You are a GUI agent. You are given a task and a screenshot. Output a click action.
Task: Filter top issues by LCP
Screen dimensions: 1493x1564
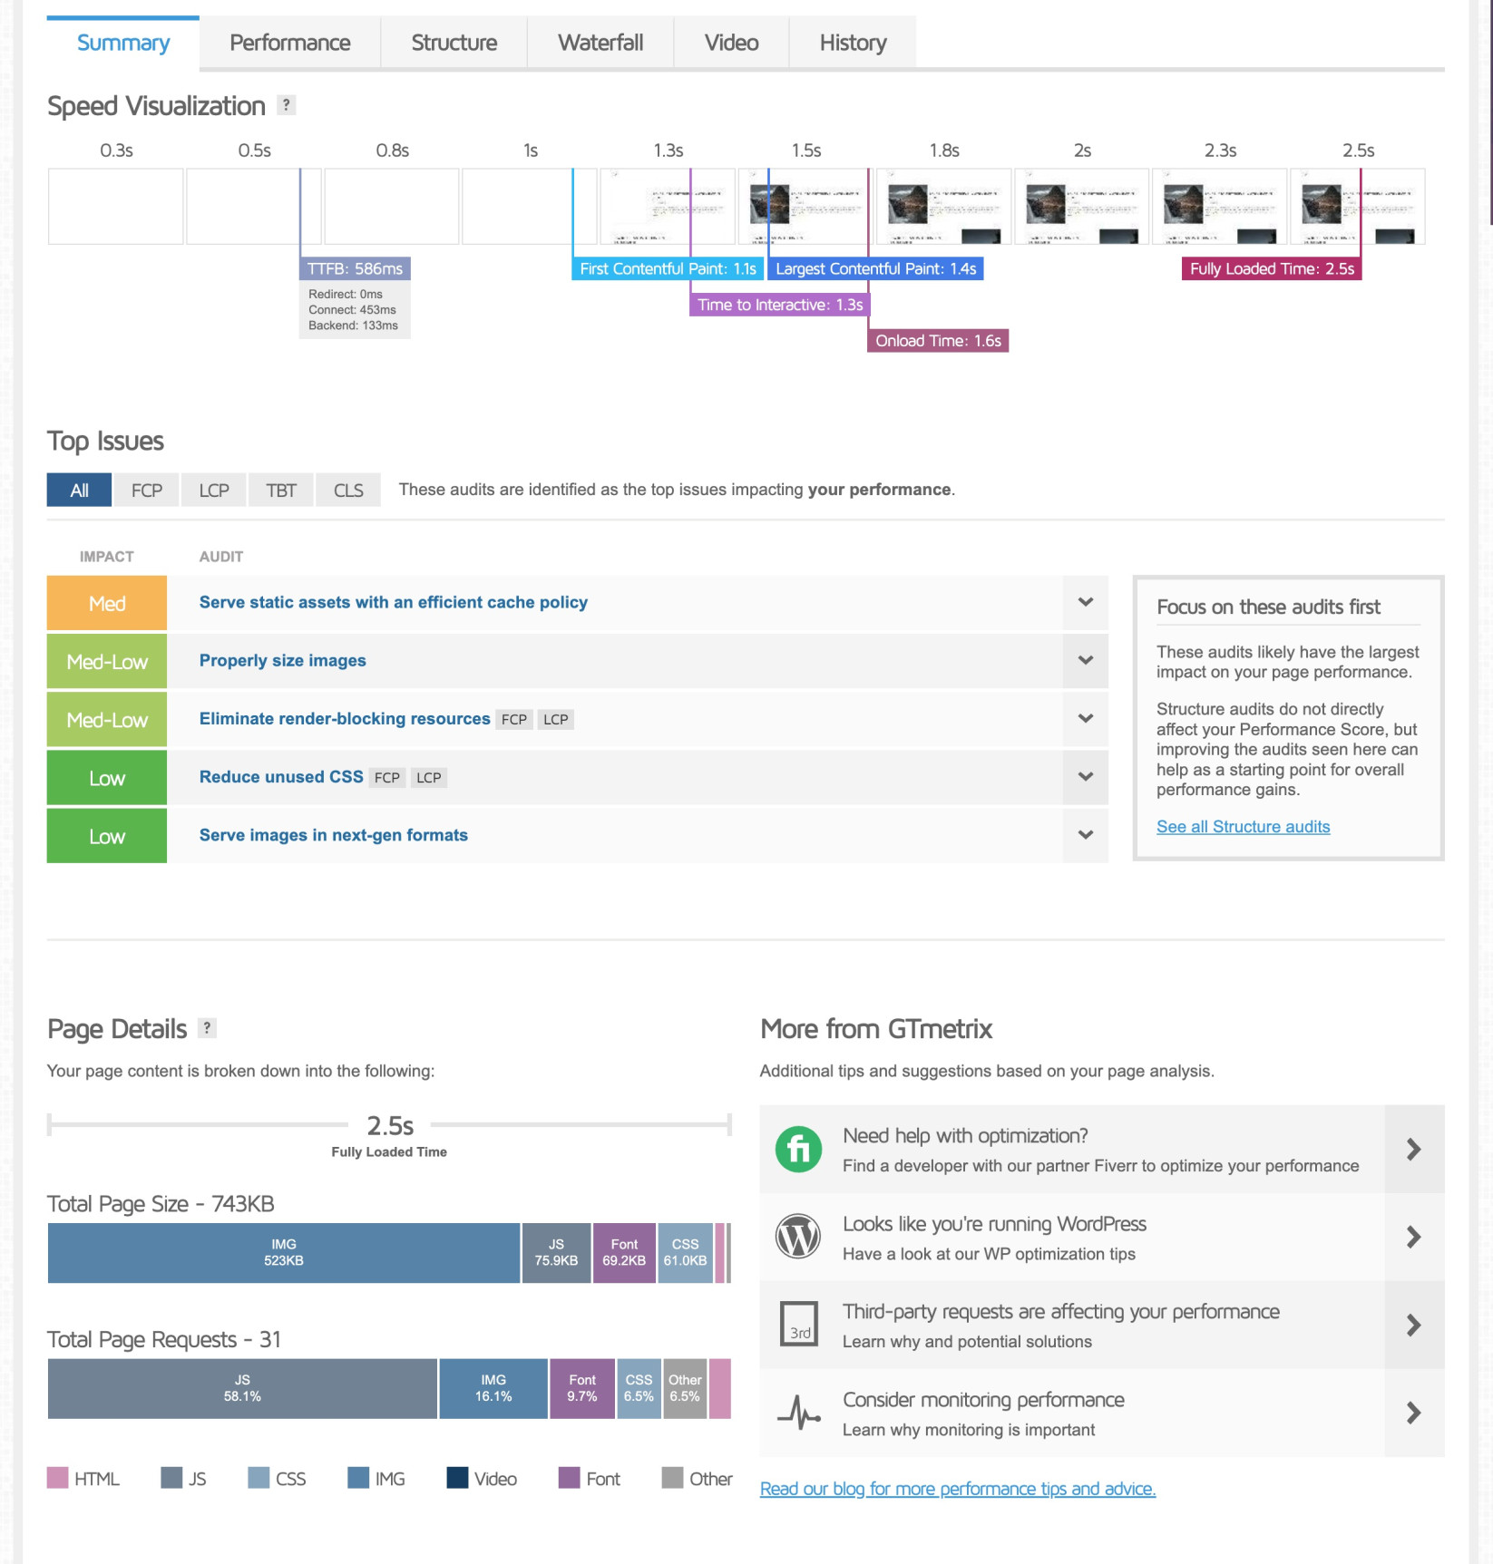pyautogui.click(x=214, y=490)
